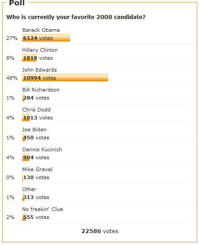This screenshot has width=200, height=245.
Task: Click the poll question heading
Action: (x=76, y=17)
